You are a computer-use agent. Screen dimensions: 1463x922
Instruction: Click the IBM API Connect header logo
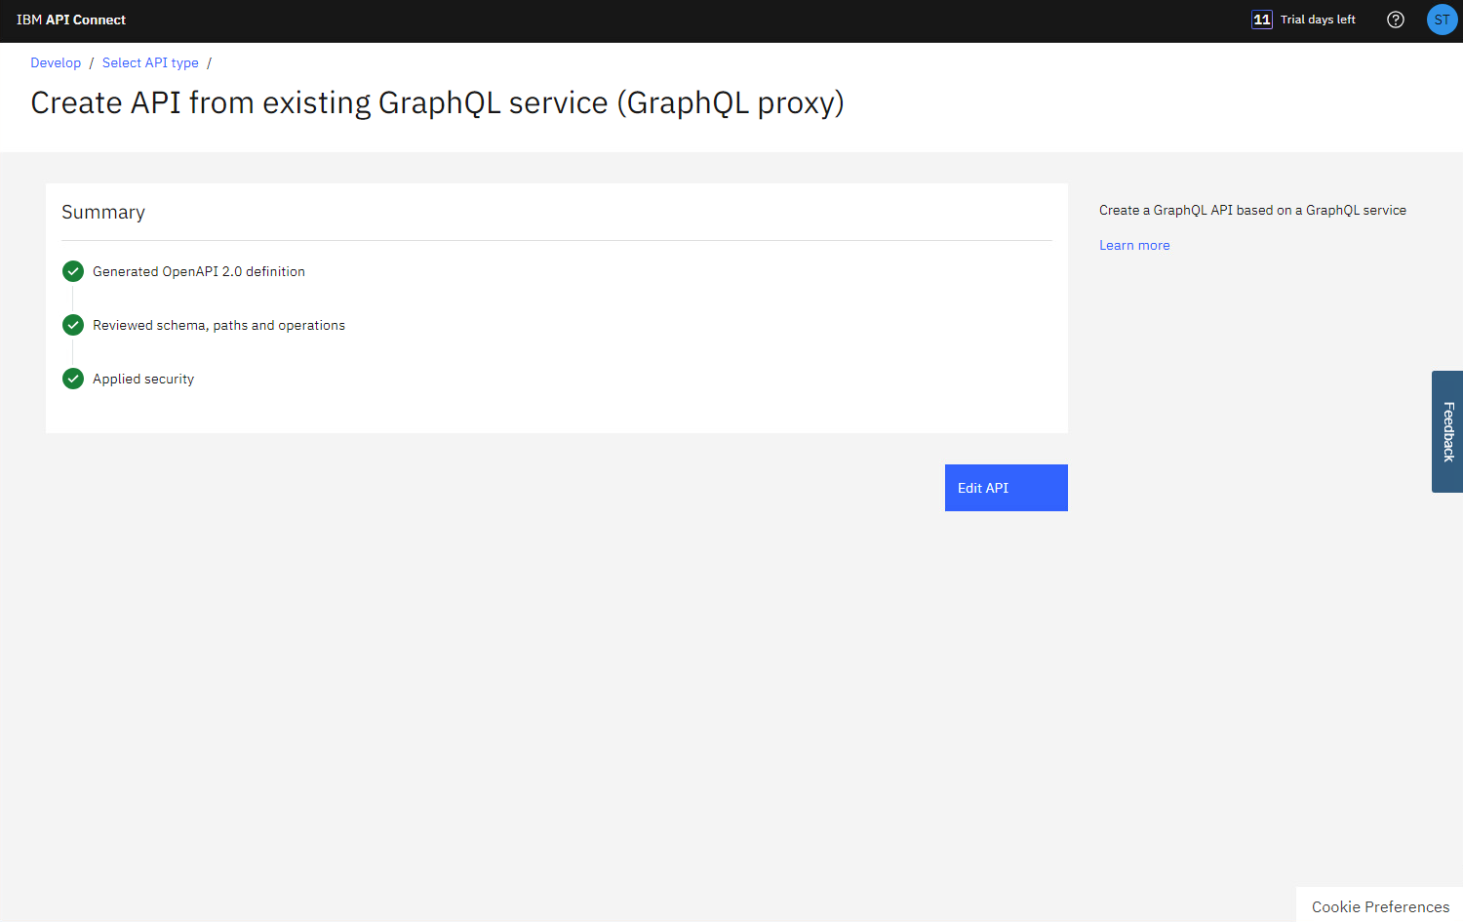[x=71, y=20]
